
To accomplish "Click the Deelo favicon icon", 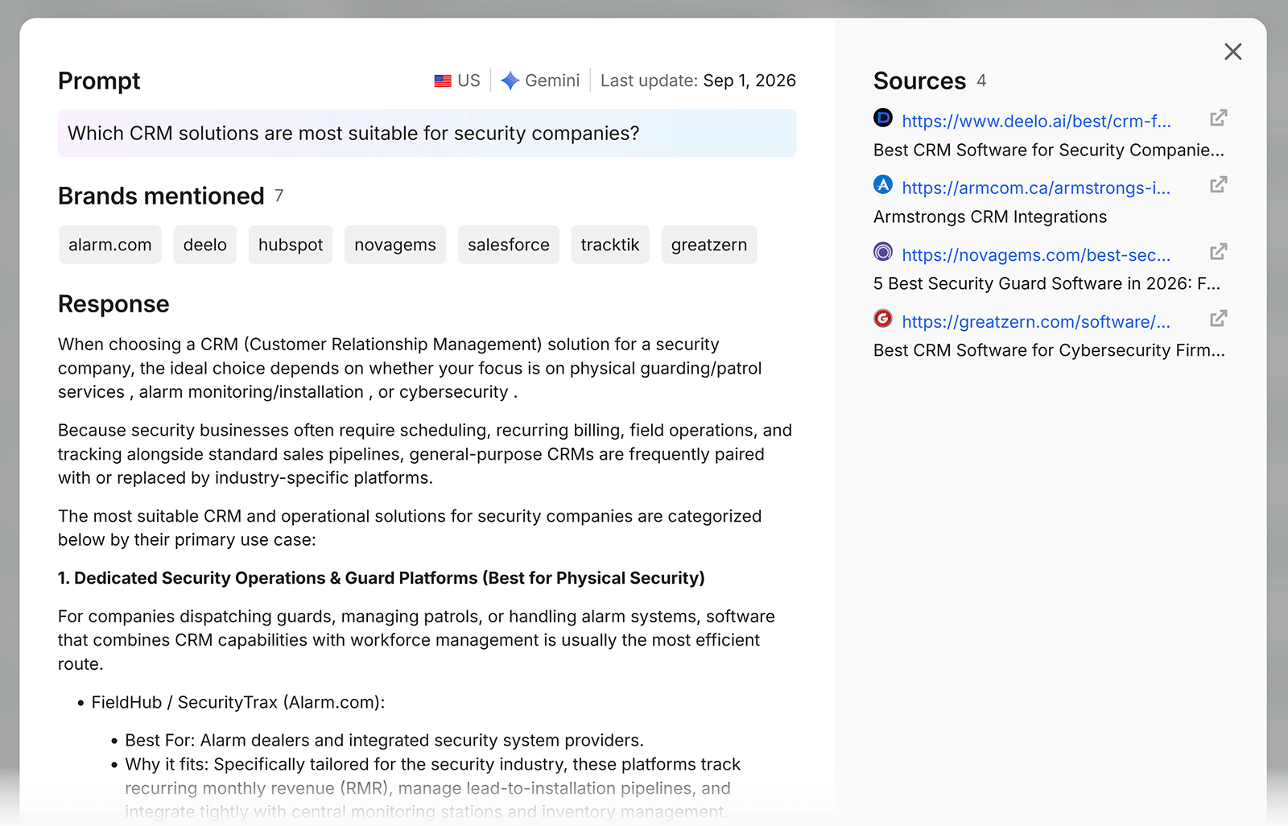I will point(883,118).
